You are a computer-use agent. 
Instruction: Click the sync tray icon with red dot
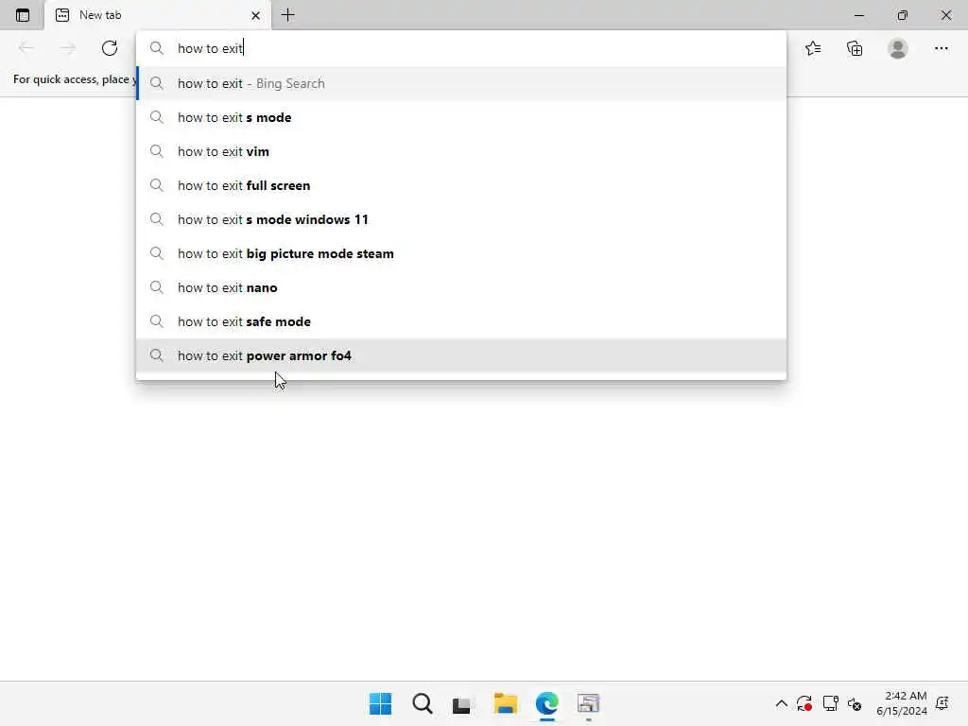click(x=804, y=703)
